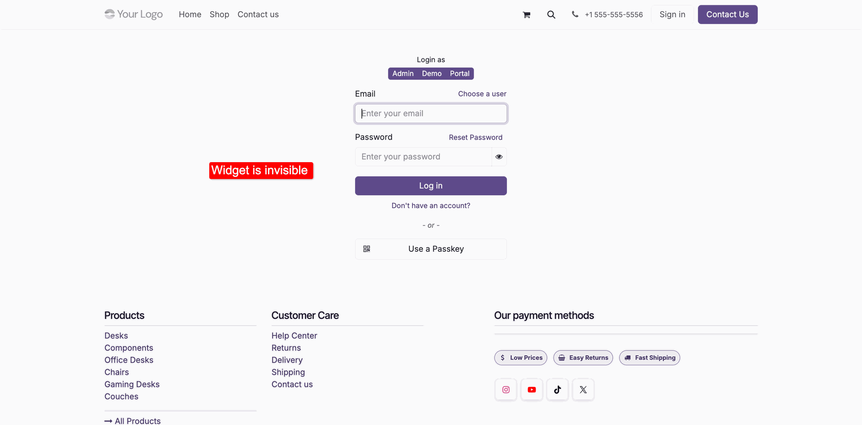Click the purple Log in button
Viewport: 862px width, 425px height.
[x=431, y=186]
